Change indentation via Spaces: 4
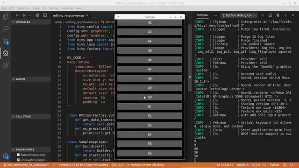Image resolution: width=299 pixels, height=168 pixels. tap(242, 165)
